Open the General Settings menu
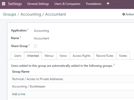The image size is (134, 100). pos(38,4)
